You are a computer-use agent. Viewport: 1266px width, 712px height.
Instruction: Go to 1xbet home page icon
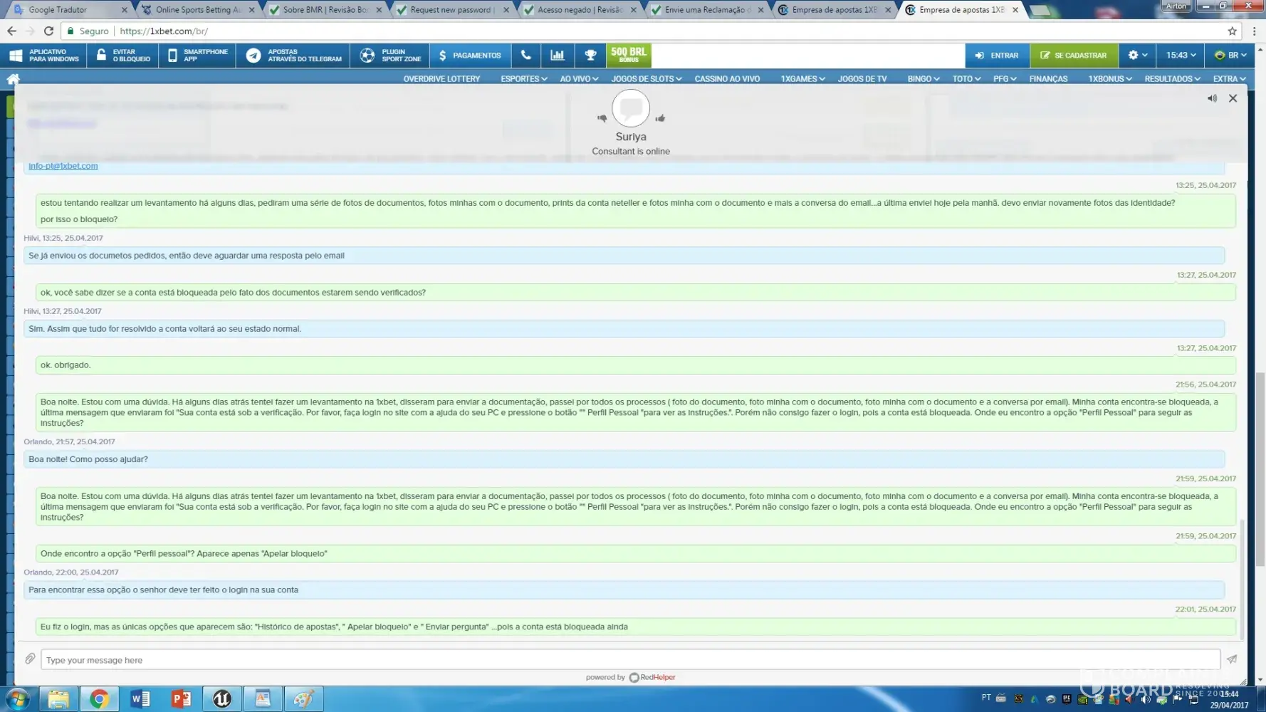click(x=13, y=79)
